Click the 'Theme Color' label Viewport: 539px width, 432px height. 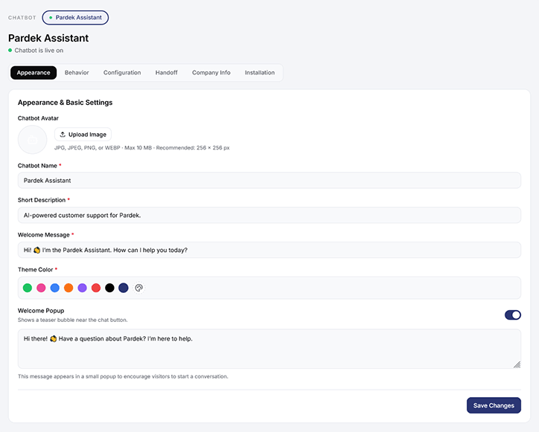(x=36, y=270)
